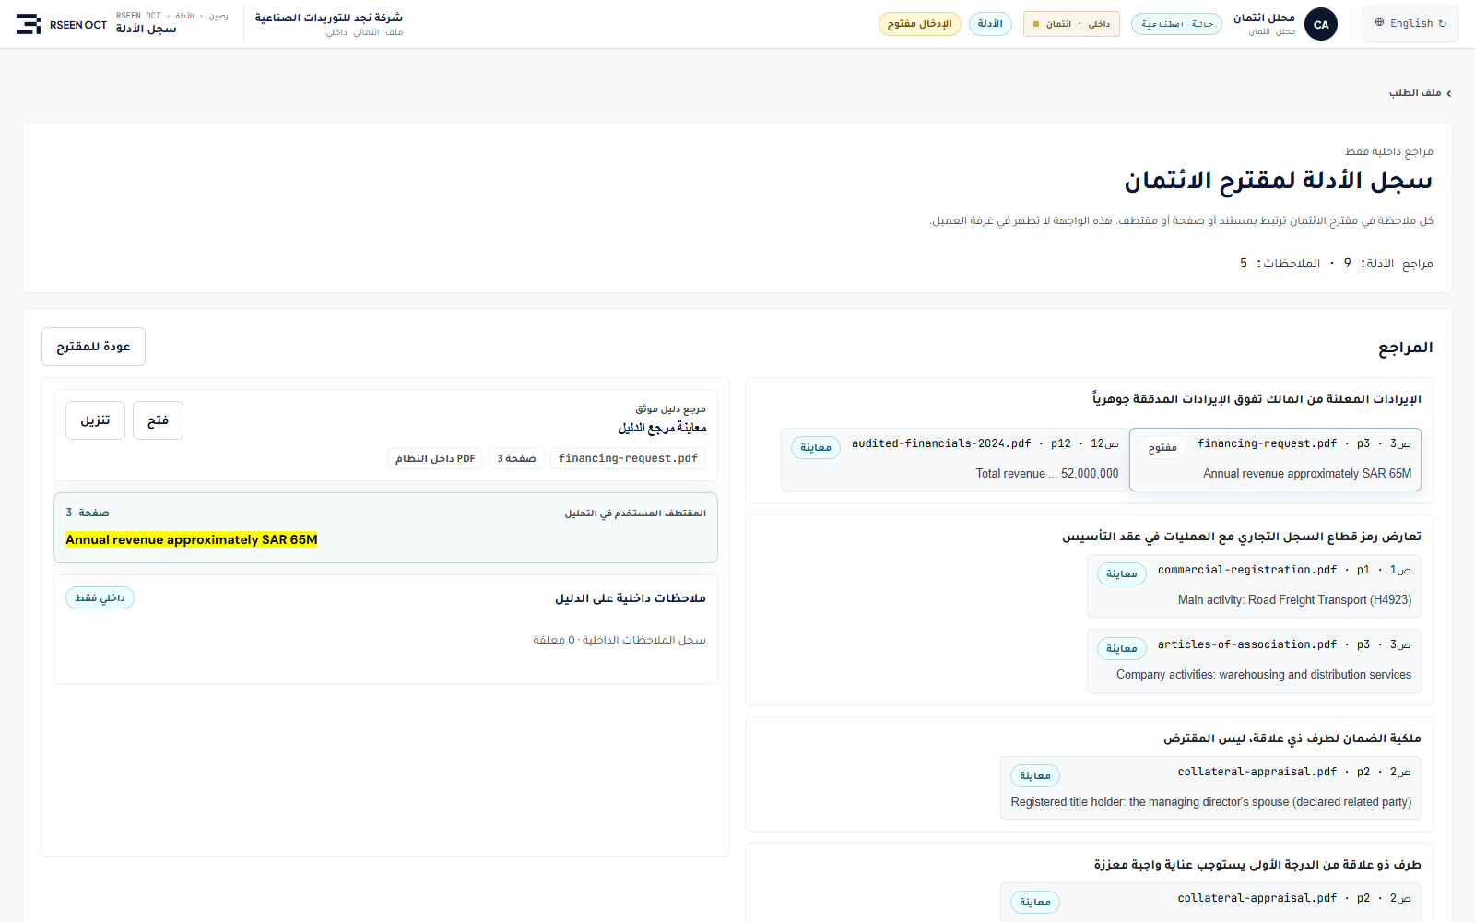The width and height of the screenshot is (1475, 922).
Task: Click the حالة اصطناعية badge
Action: (x=1176, y=24)
